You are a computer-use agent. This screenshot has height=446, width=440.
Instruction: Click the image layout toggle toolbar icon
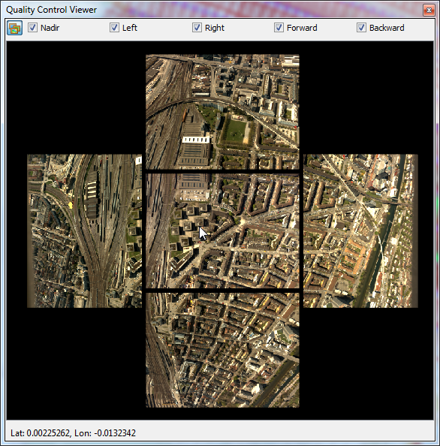(x=15, y=28)
